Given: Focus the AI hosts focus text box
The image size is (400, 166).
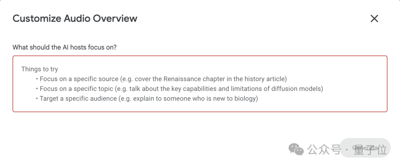Looking at the screenshot, I should tap(200, 84).
